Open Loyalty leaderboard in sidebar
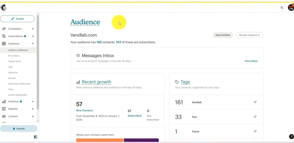 coord(18,95)
